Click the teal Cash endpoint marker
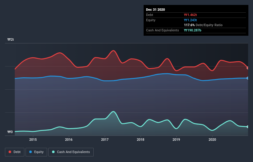This screenshot has width=253, height=162. click(248, 127)
